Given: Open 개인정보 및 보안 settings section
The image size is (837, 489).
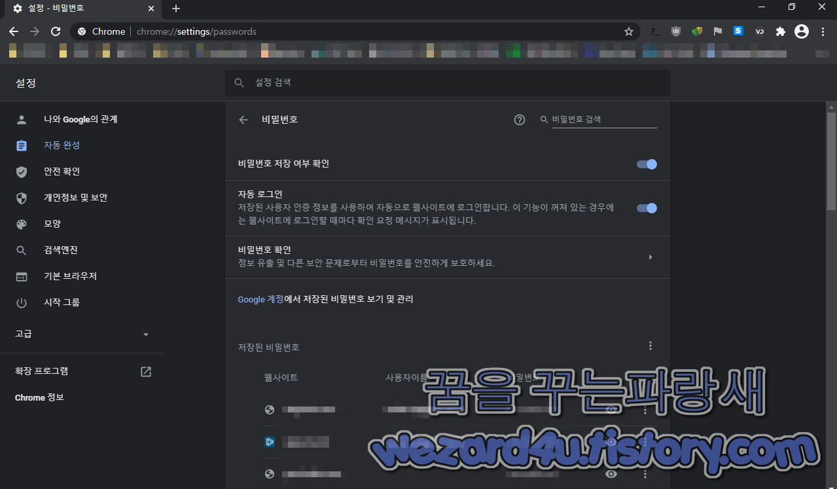Looking at the screenshot, I should coord(75,198).
